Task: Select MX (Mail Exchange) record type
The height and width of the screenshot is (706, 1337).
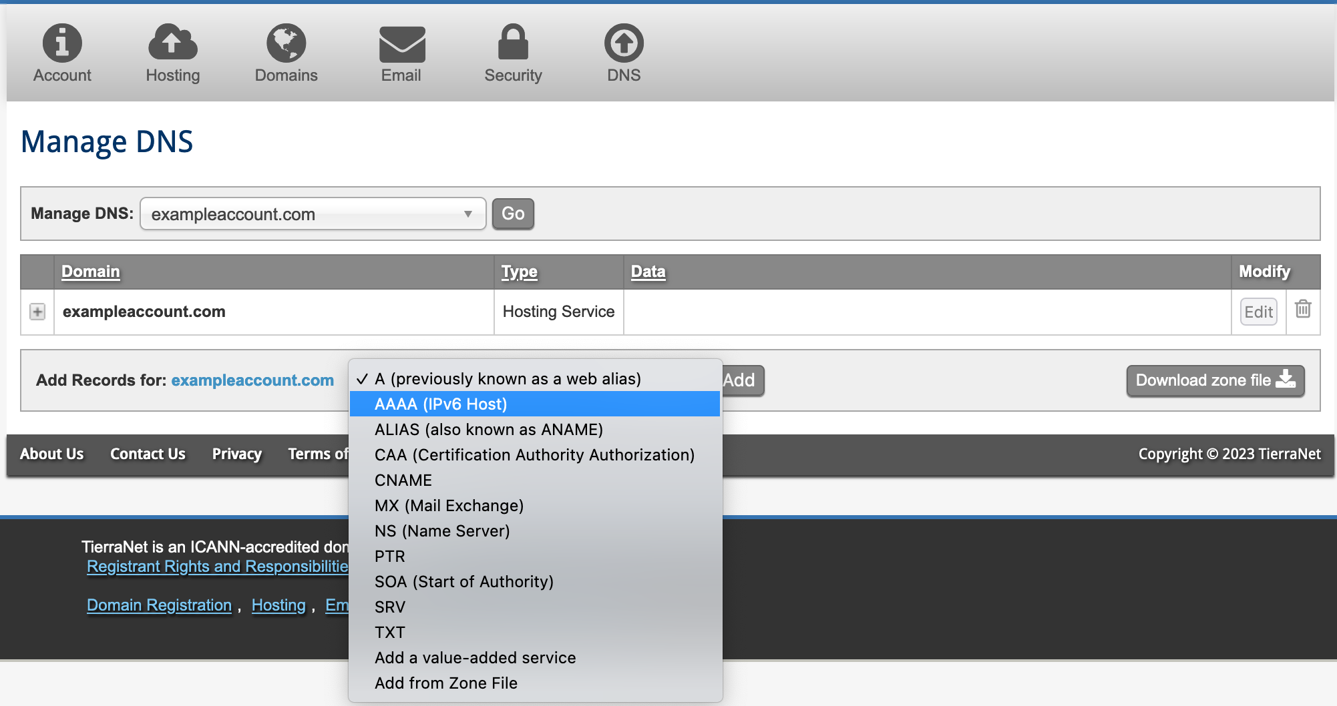Action: pos(448,505)
